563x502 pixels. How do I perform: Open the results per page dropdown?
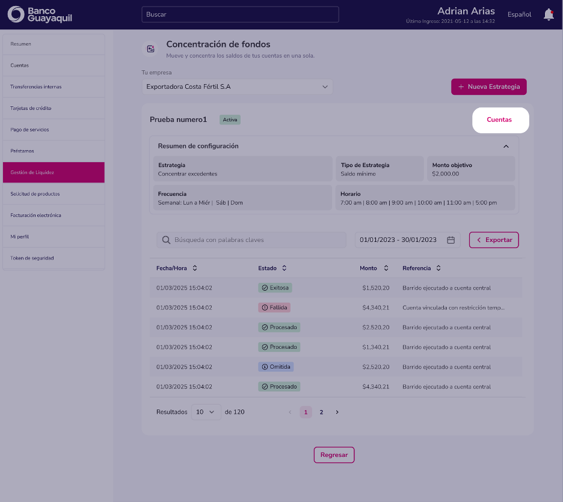click(x=206, y=412)
